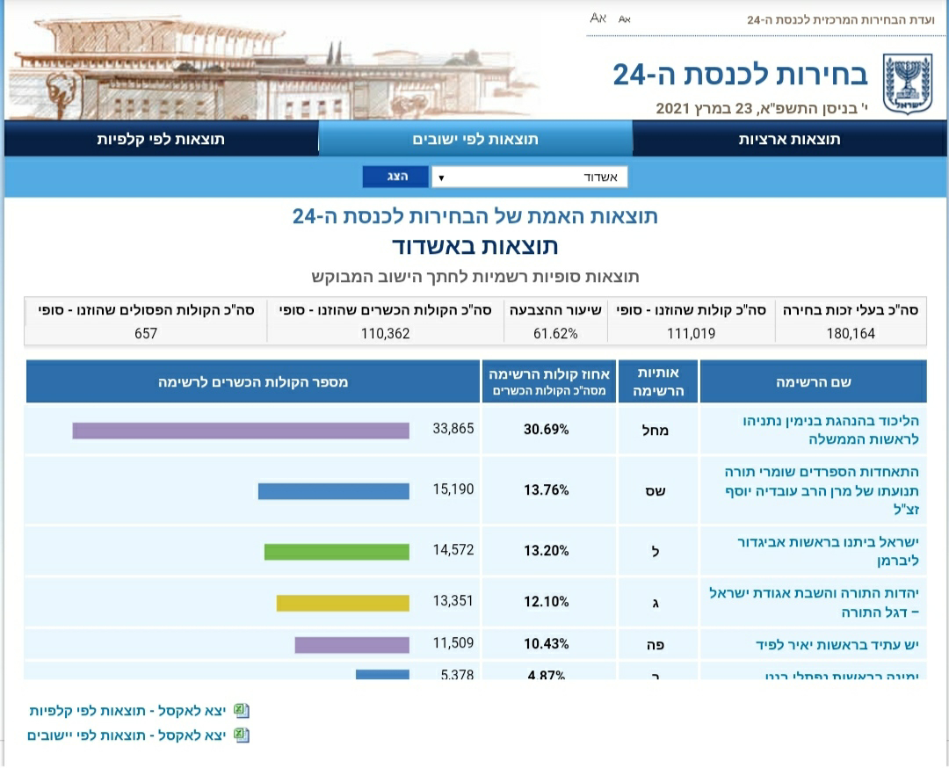Click the 'שם הרשימה' column header

(x=813, y=382)
